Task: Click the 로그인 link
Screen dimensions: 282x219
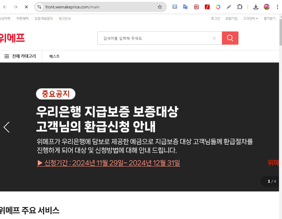Action: click(x=215, y=19)
